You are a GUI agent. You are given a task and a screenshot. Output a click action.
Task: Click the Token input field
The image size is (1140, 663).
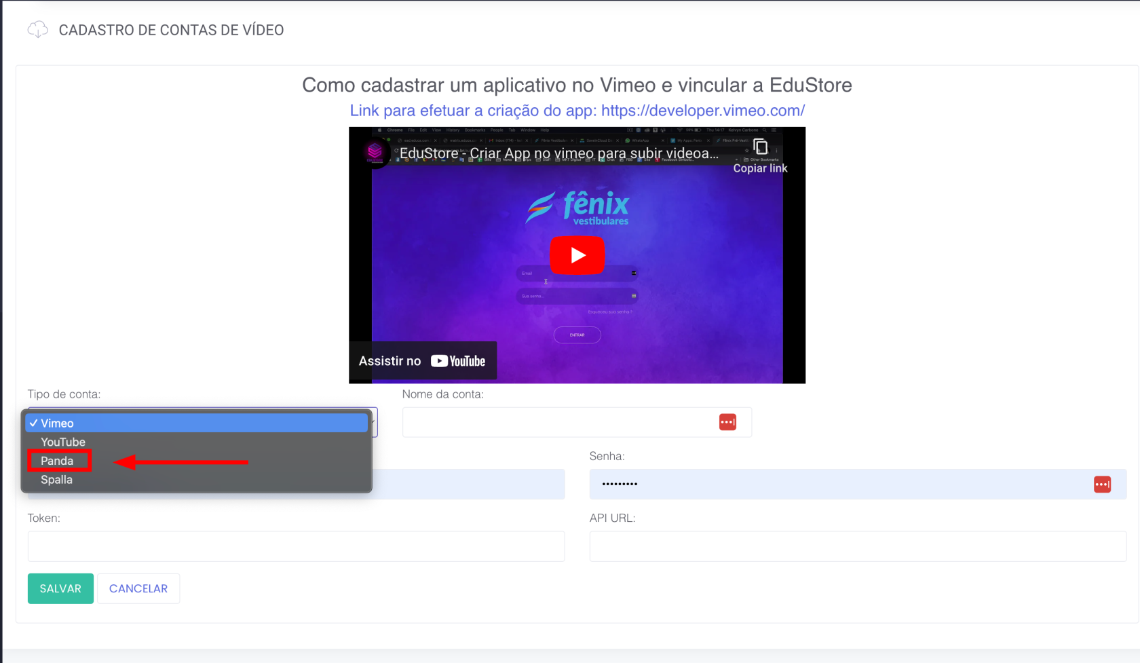(296, 546)
